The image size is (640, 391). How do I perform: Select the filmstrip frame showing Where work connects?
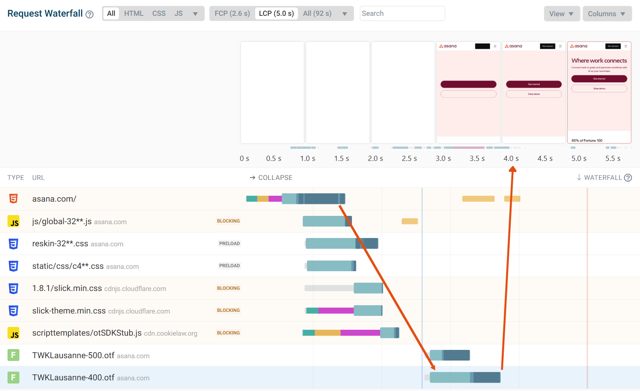pyautogui.click(x=599, y=93)
